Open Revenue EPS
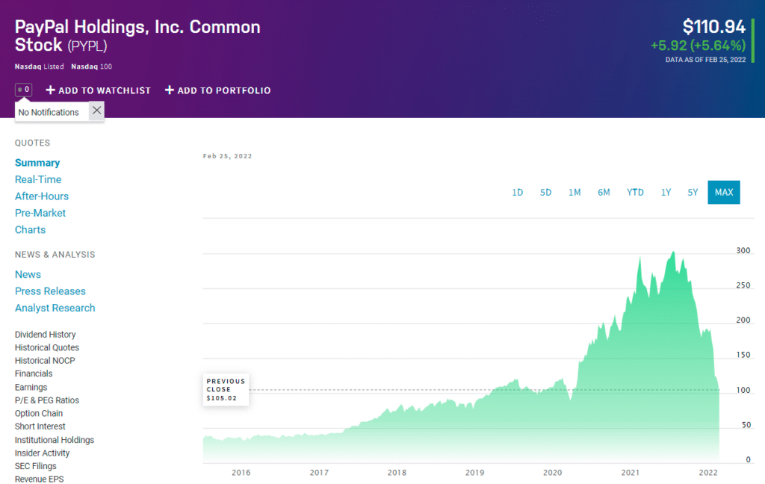 click(x=39, y=479)
